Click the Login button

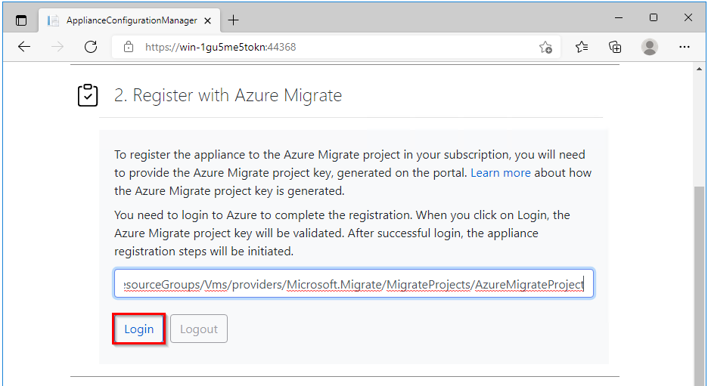pos(138,329)
